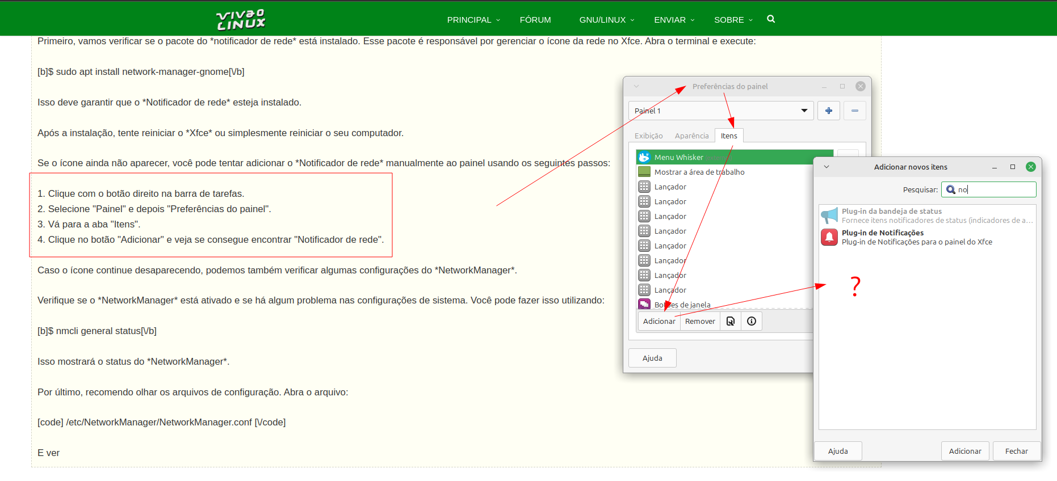Click the status tray plug-in megaphone icon

pos(829,216)
